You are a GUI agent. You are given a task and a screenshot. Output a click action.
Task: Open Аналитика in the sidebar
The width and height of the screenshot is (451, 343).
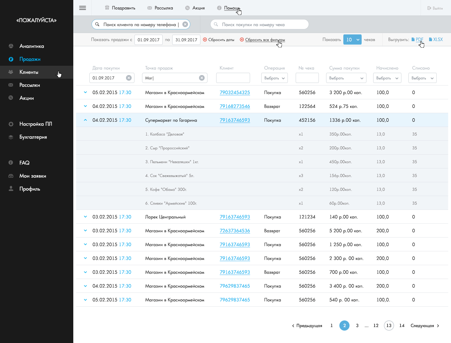[x=32, y=46]
